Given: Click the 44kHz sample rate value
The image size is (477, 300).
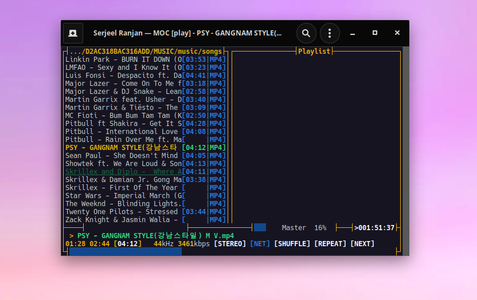Looking at the screenshot, I should [163, 244].
